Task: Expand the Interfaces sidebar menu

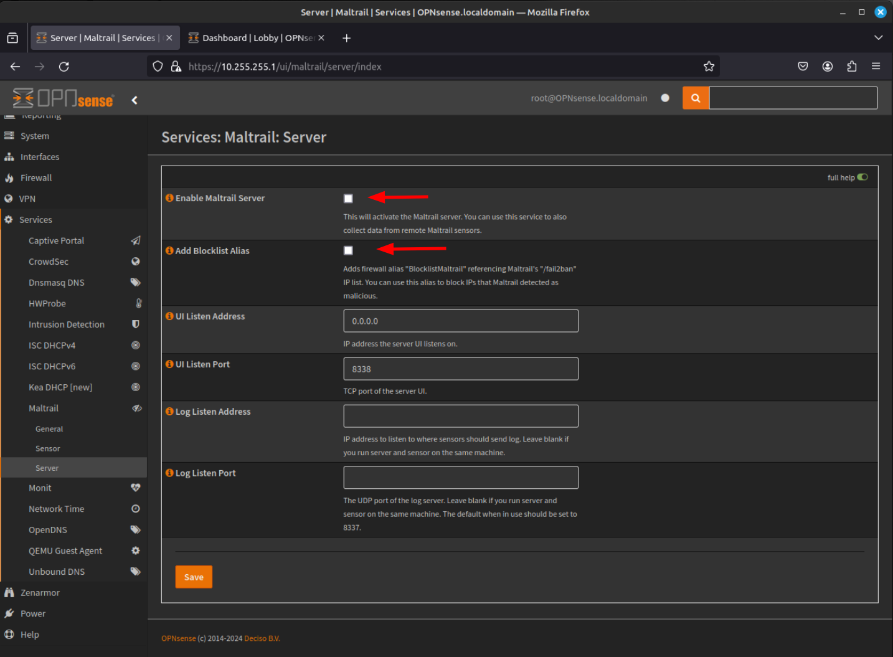Action: pos(73,157)
